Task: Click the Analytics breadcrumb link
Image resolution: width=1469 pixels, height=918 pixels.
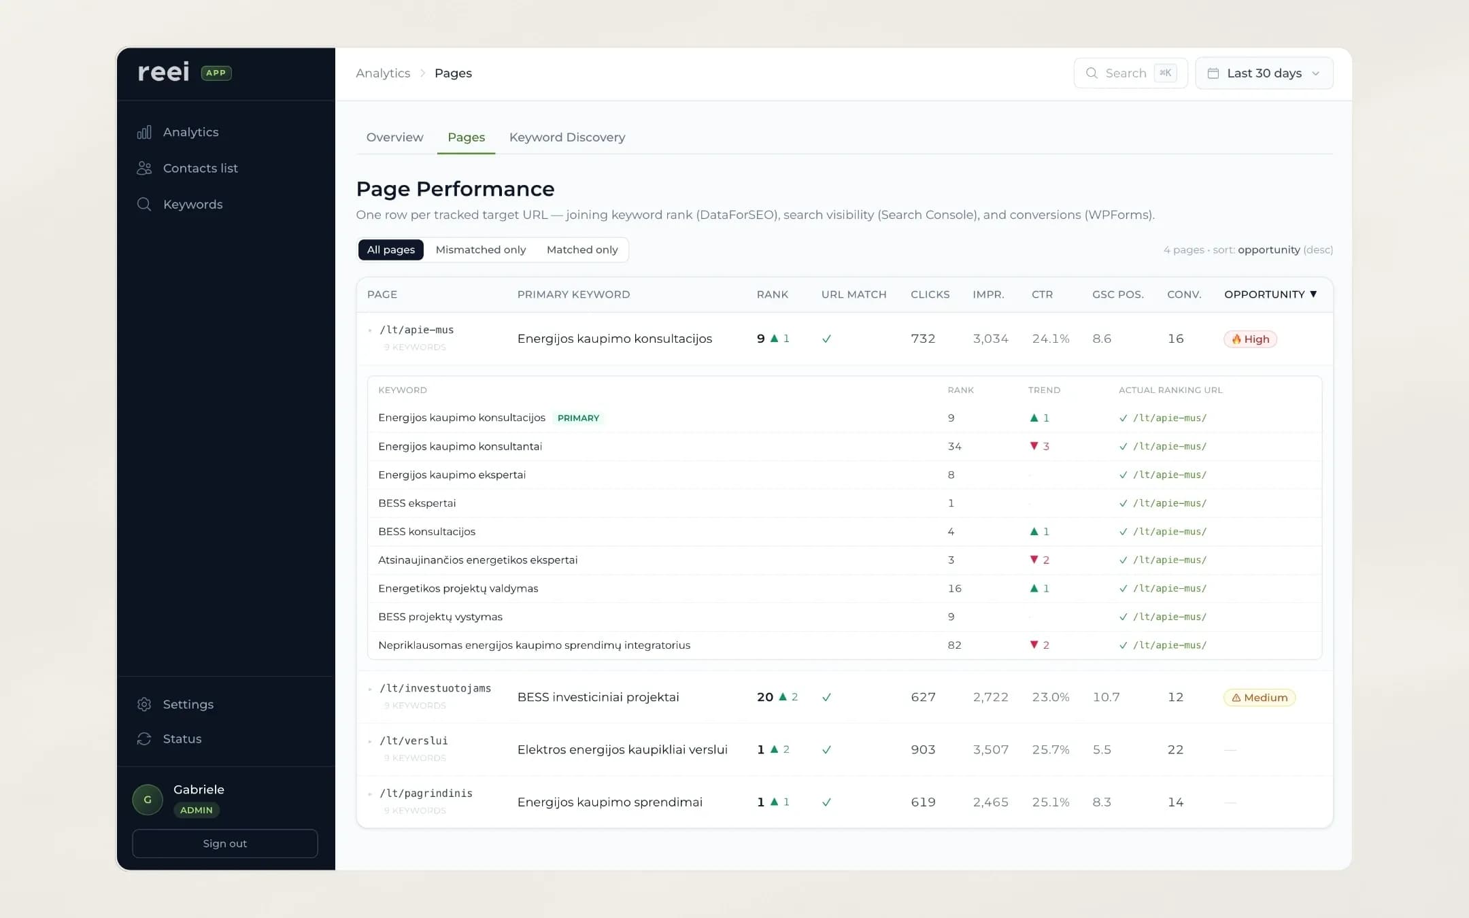Action: (x=383, y=73)
